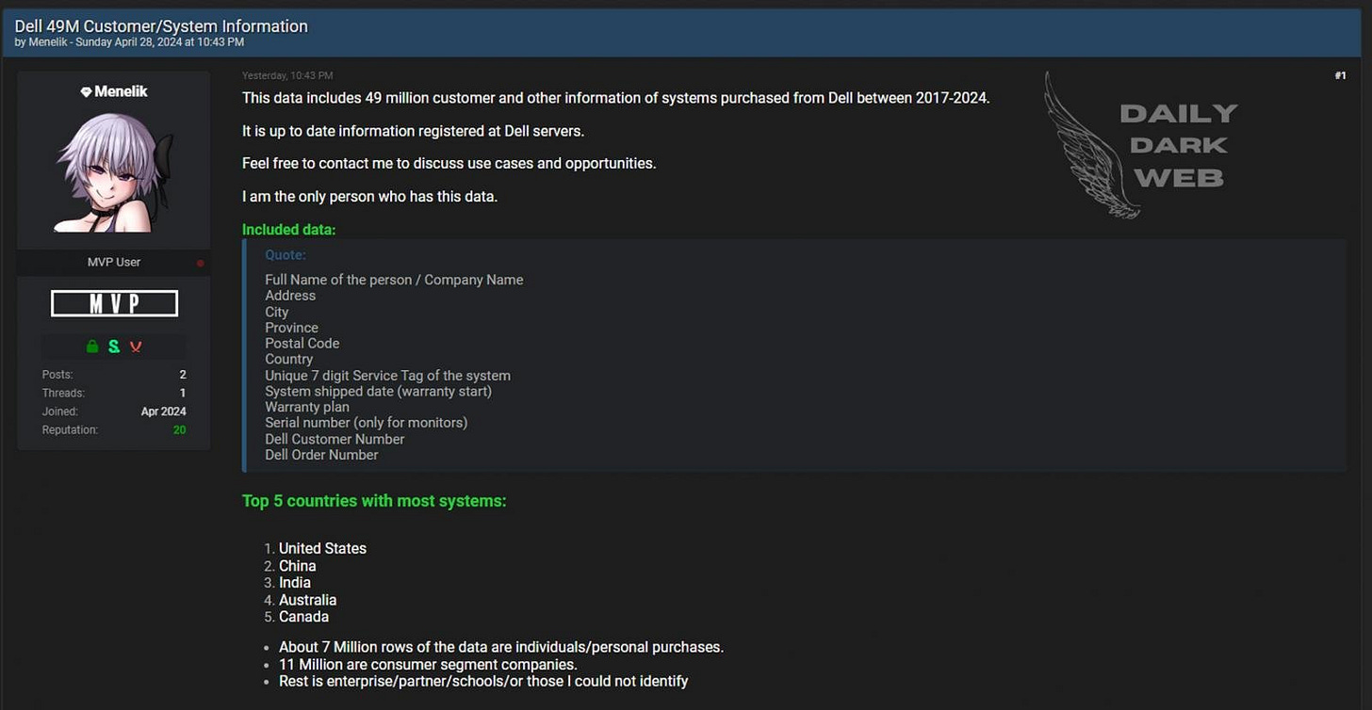Click the Included data: green heading
The height and width of the screenshot is (710, 1372).
pyautogui.click(x=288, y=229)
